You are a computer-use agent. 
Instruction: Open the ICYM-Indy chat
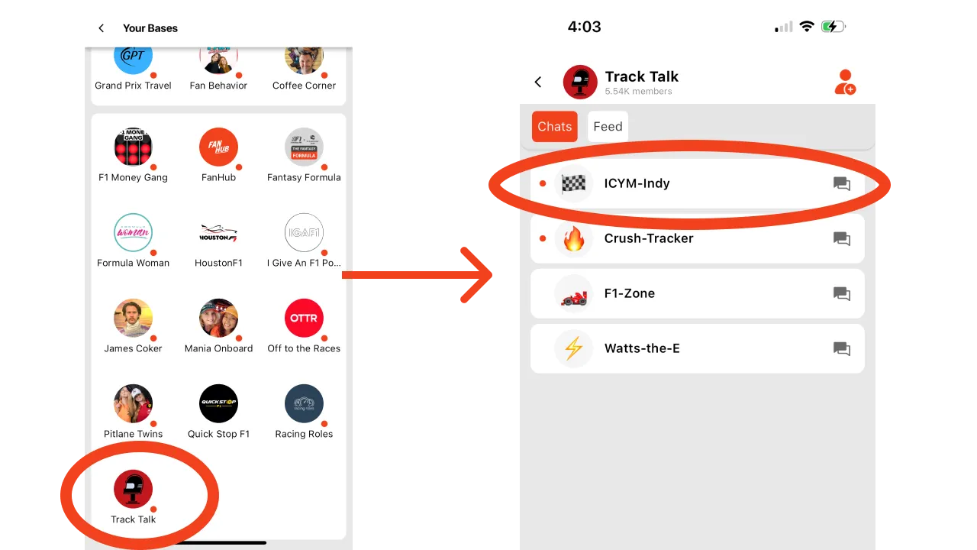click(x=698, y=183)
